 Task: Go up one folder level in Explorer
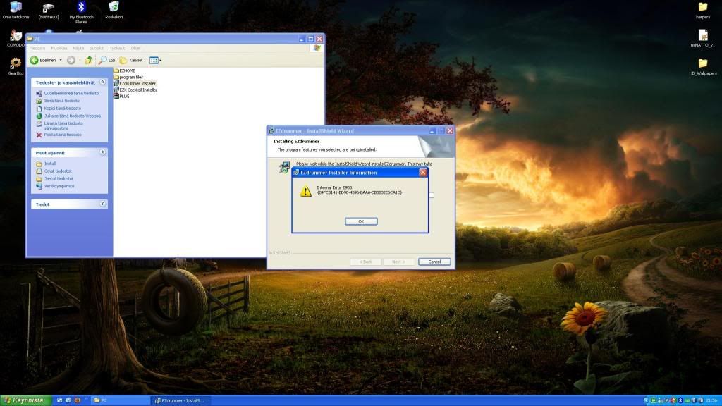89,61
